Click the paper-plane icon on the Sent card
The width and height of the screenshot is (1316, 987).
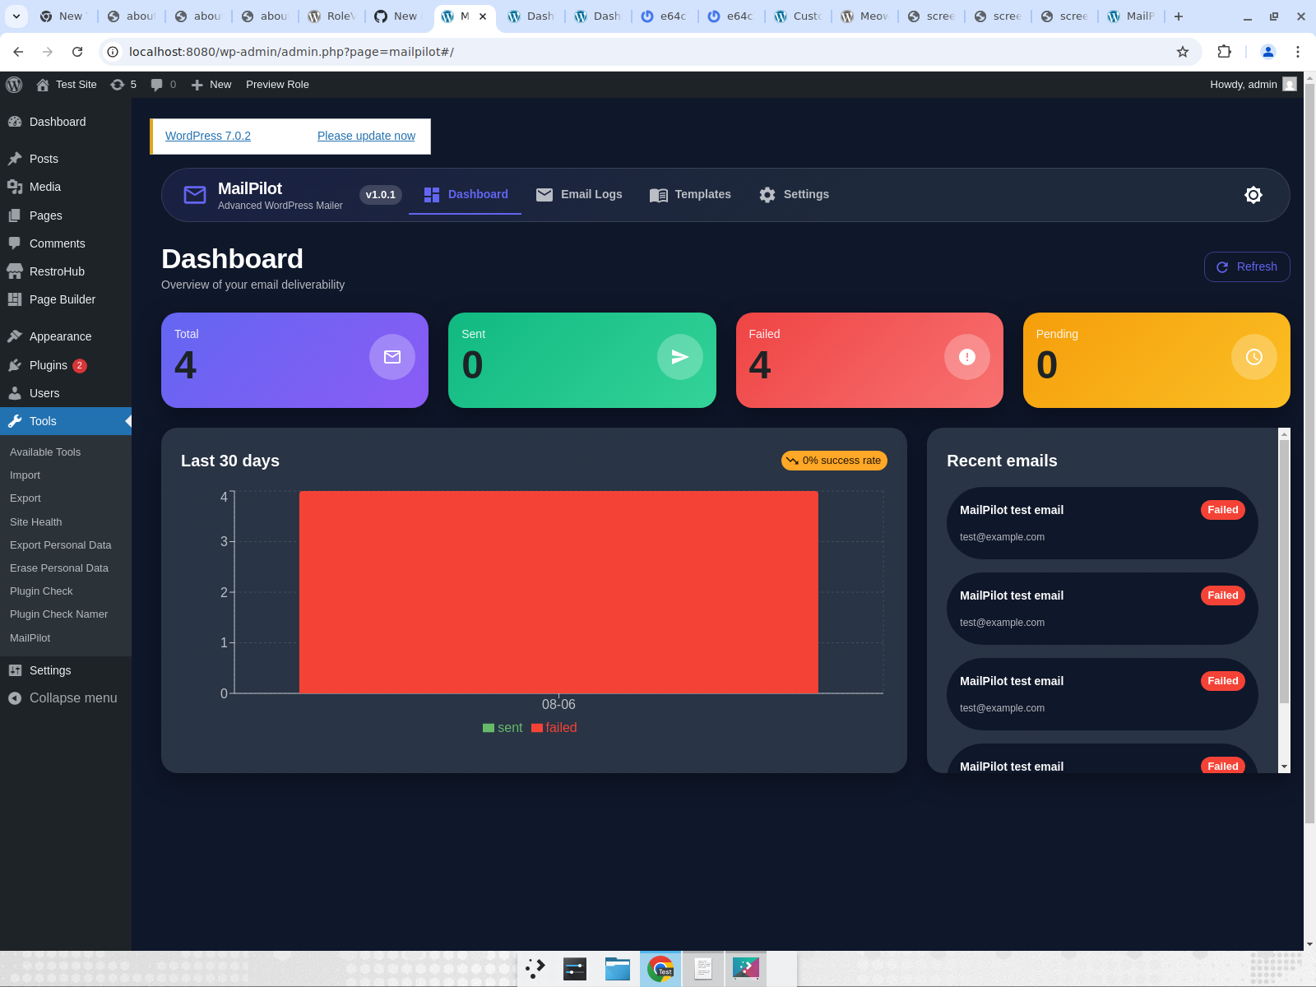(x=679, y=357)
